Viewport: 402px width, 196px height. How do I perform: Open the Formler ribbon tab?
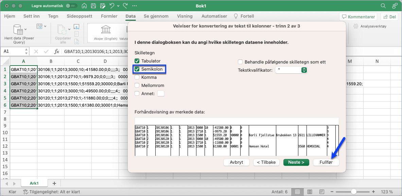[109, 16]
